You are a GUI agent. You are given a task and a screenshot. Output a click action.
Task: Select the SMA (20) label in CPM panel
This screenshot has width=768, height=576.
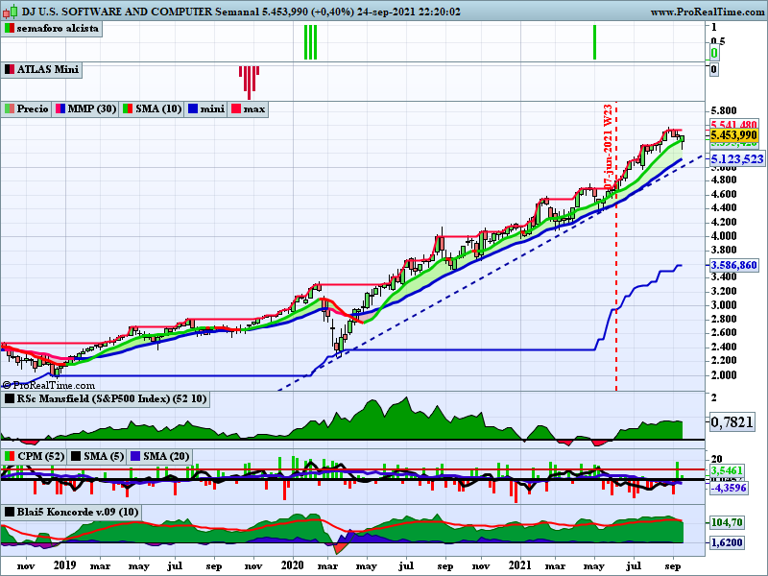[165, 457]
